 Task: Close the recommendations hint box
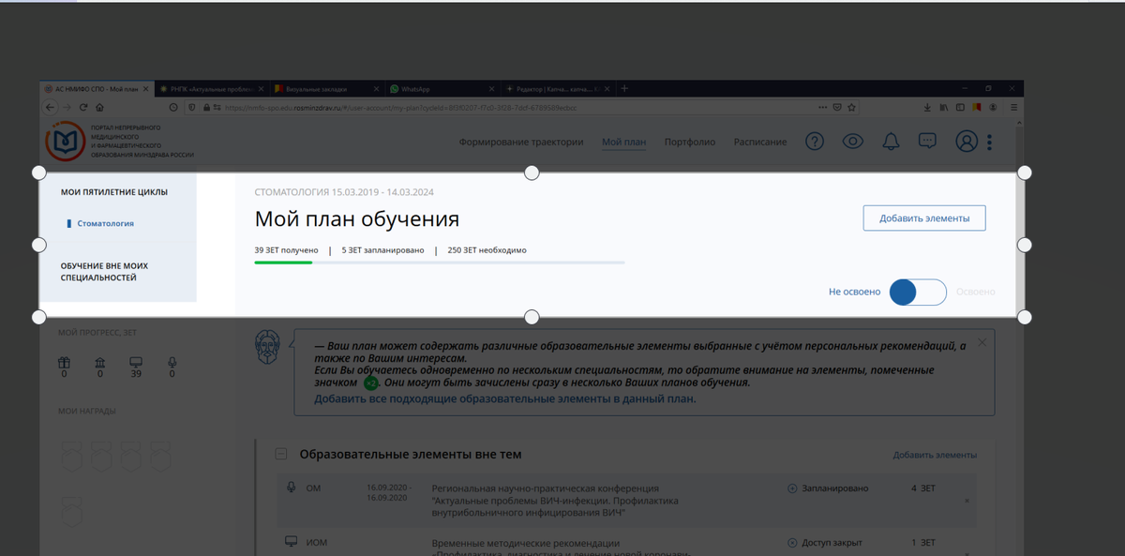point(982,343)
